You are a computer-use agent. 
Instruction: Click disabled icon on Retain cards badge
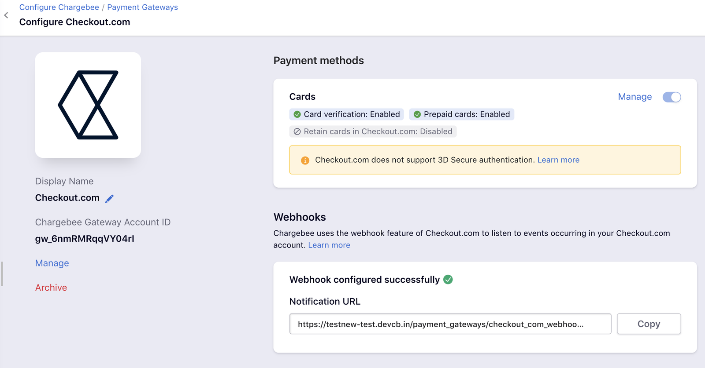(297, 131)
